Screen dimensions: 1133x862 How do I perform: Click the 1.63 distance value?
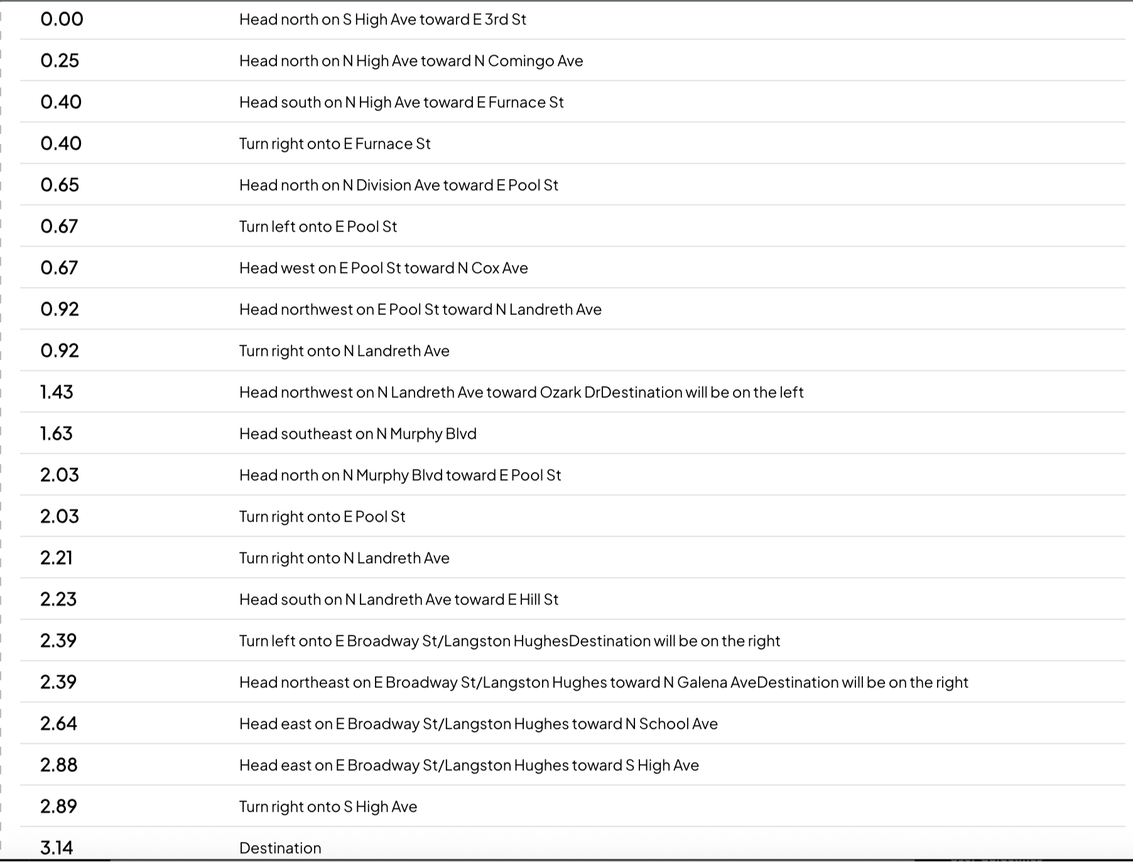pyautogui.click(x=57, y=433)
